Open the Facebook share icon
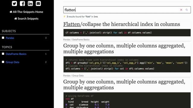The height and width of the screenshot is (108, 193). coord(22,3)
